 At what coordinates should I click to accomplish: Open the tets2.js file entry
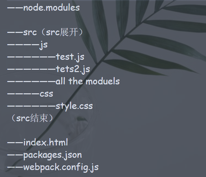pyautogui.click(x=73, y=69)
